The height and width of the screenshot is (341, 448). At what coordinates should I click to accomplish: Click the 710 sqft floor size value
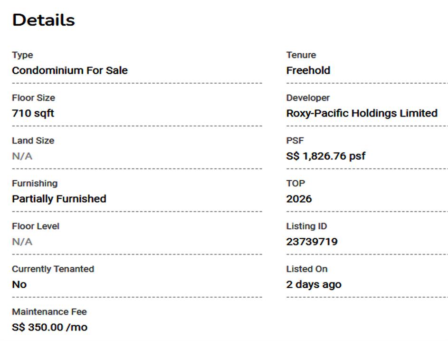pos(33,113)
